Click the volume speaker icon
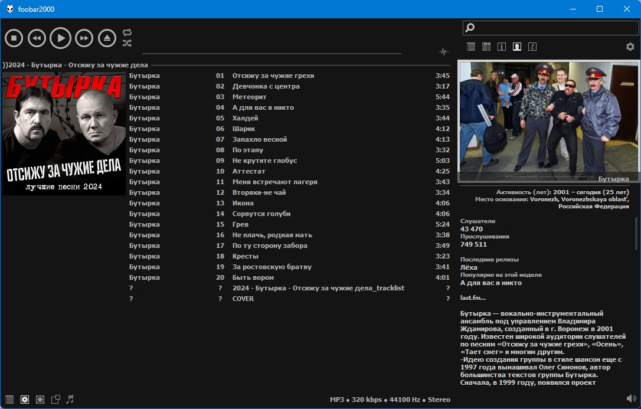 630,398
